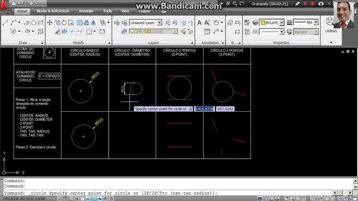
Task: Click the X coordinate dynamic input field
Action: (x=204, y=109)
